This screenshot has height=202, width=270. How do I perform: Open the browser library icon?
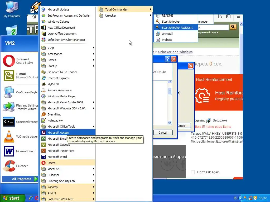point(220,16)
